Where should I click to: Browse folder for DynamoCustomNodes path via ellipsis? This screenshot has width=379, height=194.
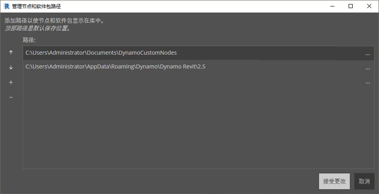(x=368, y=54)
